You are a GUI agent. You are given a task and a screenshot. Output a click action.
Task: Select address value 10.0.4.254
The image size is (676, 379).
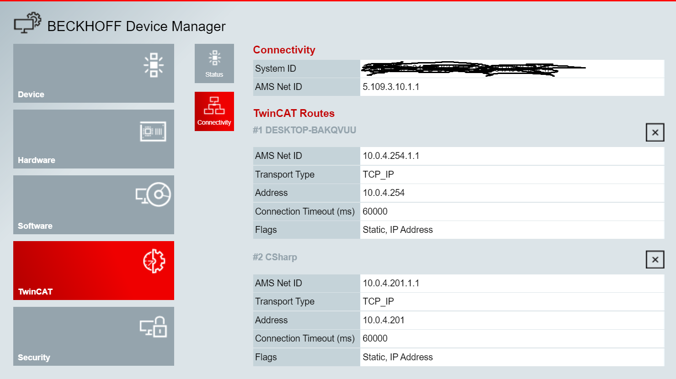(383, 193)
